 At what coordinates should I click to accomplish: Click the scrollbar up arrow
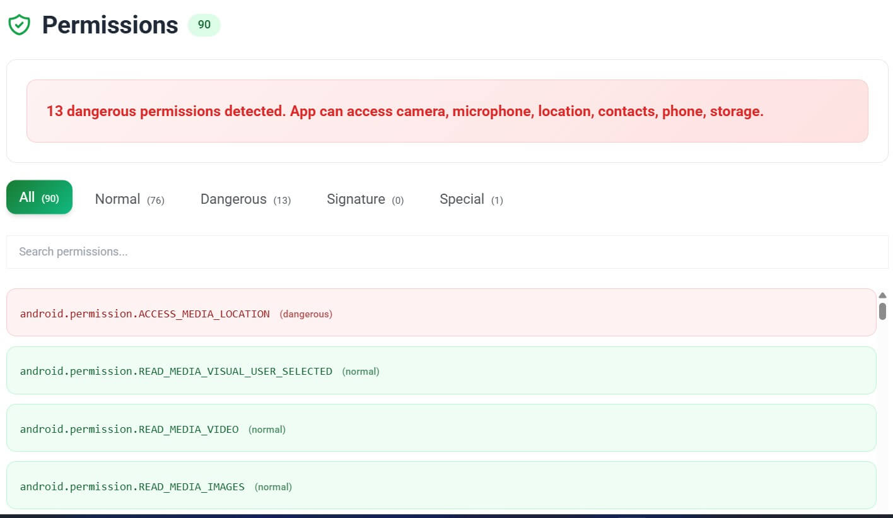883,295
